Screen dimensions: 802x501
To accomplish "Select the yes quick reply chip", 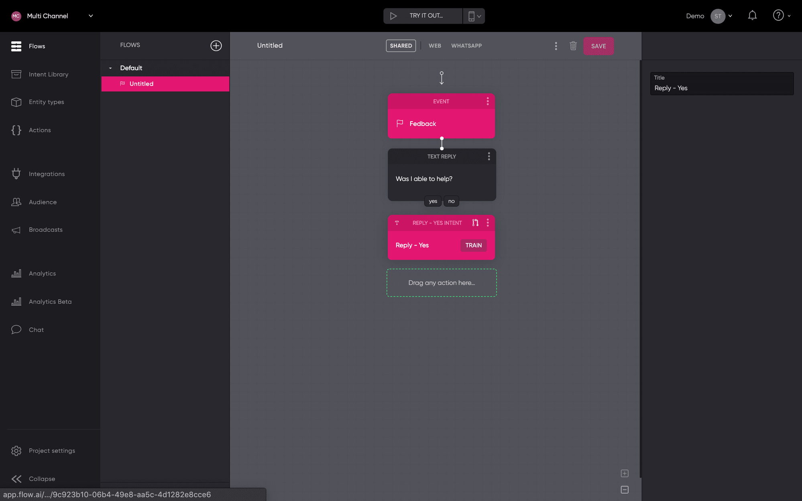I will coord(433,201).
